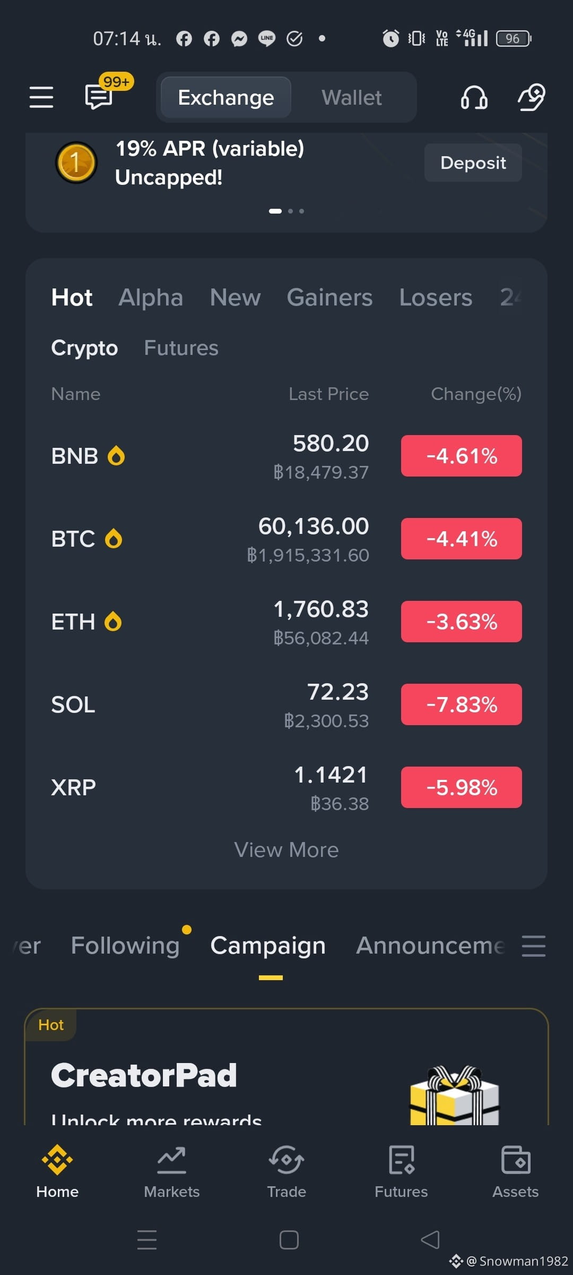Screen dimensions: 573x1275
Task: Open the Assets wallet icon
Action: tap(515, 1160)
